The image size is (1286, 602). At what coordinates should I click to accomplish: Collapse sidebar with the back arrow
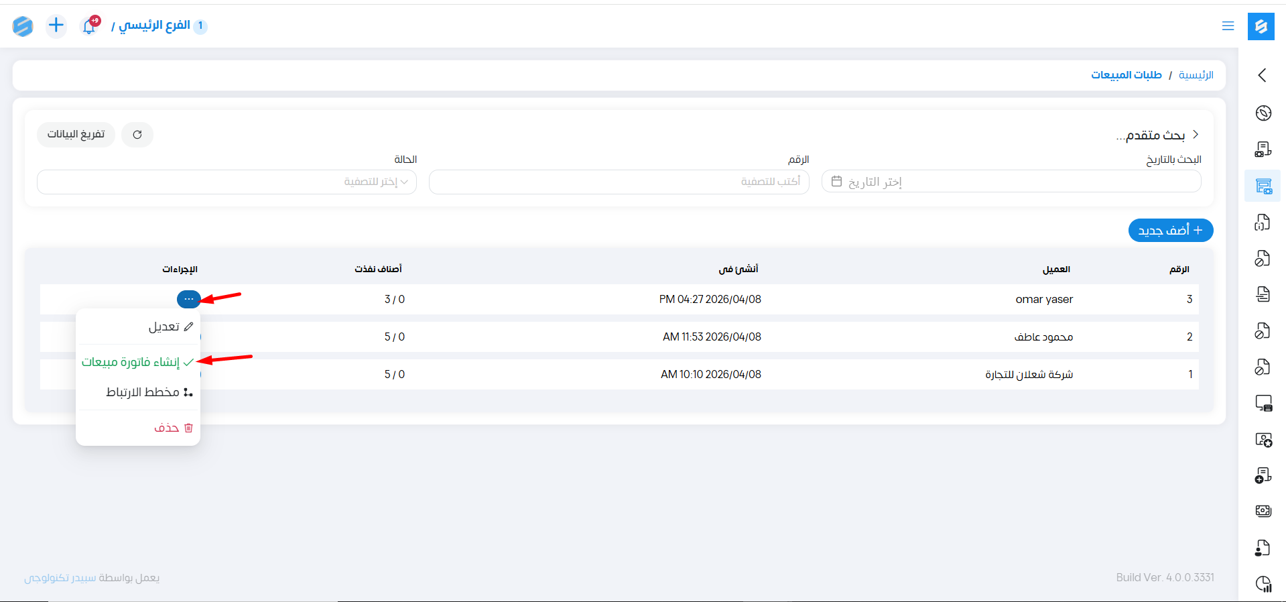1263,75
